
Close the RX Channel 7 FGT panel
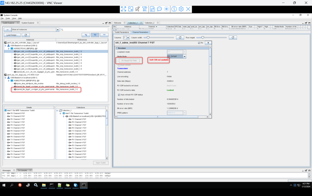tap(208, 43)
